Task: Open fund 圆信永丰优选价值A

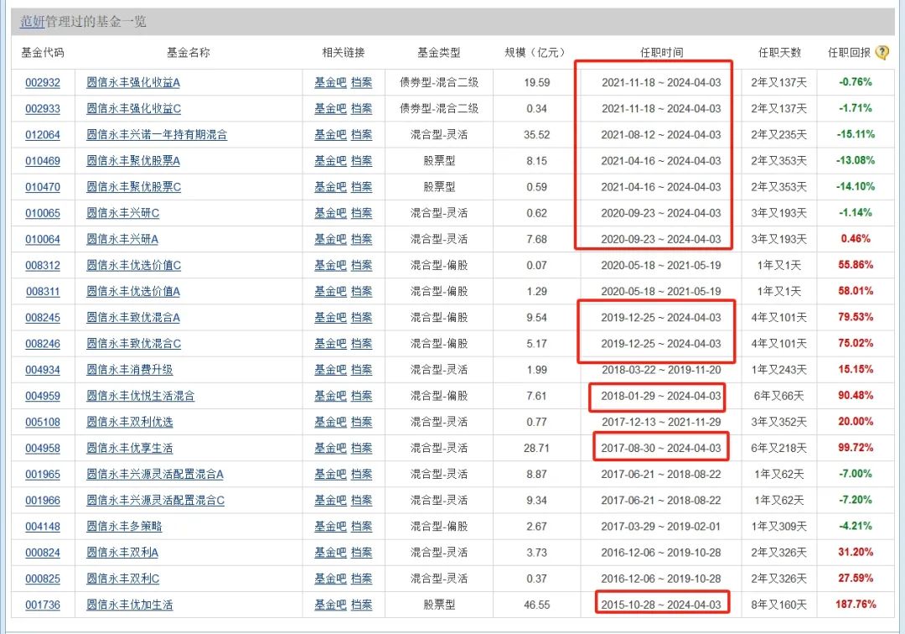Action: point(133,292)
